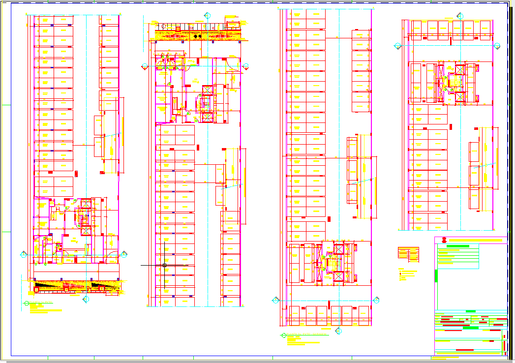Select the elevator shaft box in third plan core
This screenshot has height=363, width=515.
(x=338, y=249)
